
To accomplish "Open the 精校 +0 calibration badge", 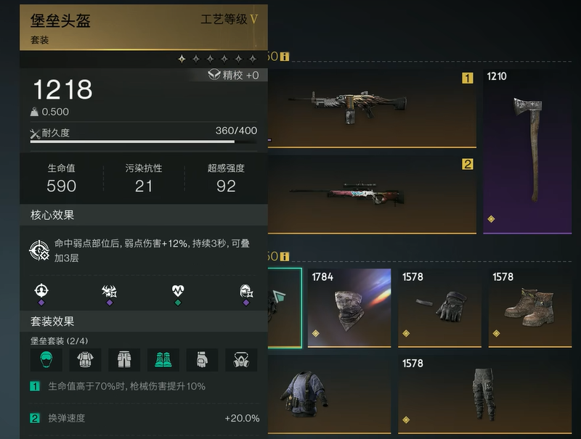I will tap(233, 75).
